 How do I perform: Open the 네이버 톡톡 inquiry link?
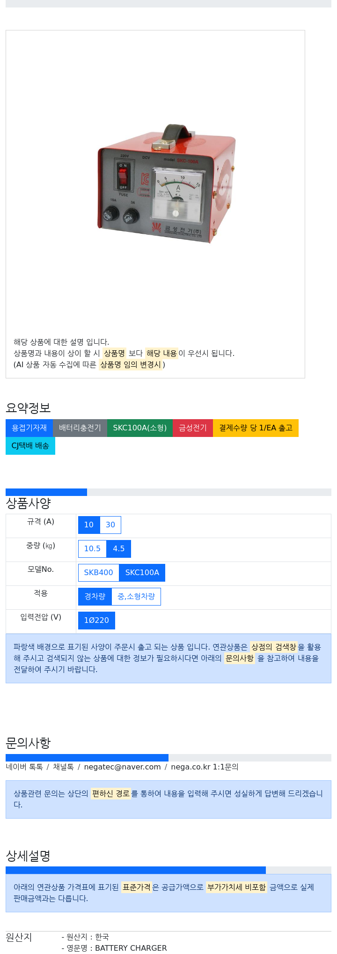(24, 767)
